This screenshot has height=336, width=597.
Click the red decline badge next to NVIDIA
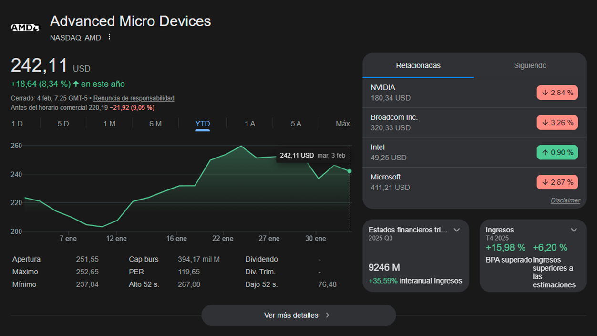pos(557,93)
